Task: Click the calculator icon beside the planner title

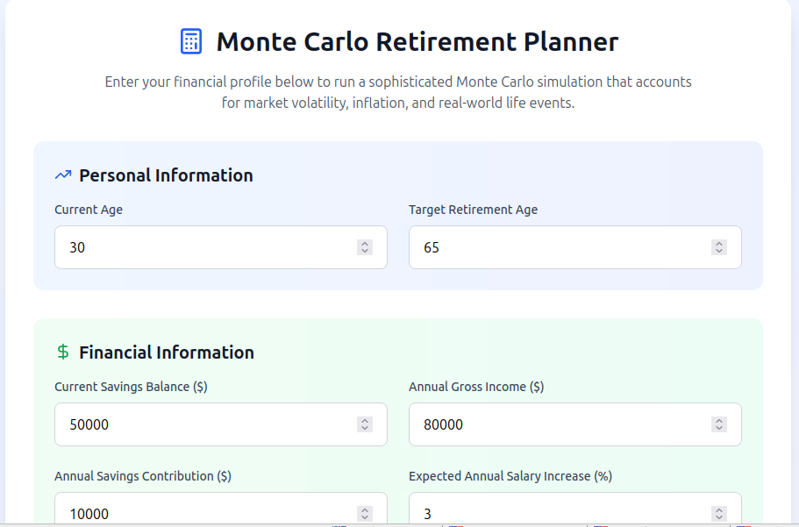Action: [x=190, y=41]
